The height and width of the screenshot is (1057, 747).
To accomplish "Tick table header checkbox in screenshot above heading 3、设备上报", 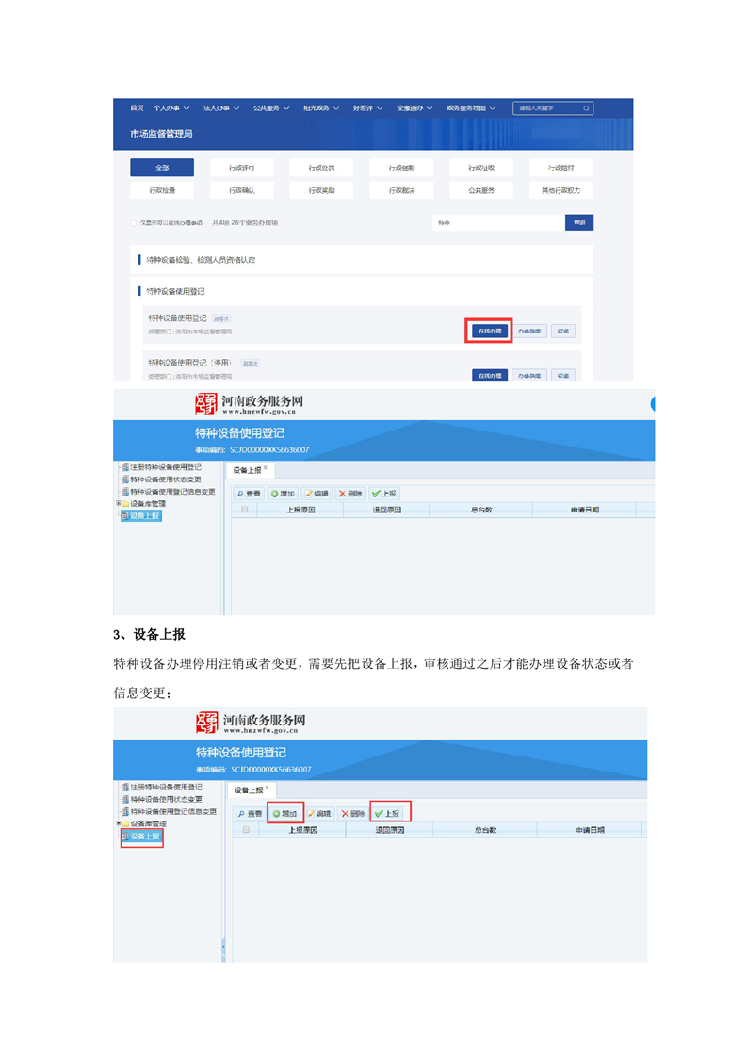I will pyautogui.click(x=245, y=510).
